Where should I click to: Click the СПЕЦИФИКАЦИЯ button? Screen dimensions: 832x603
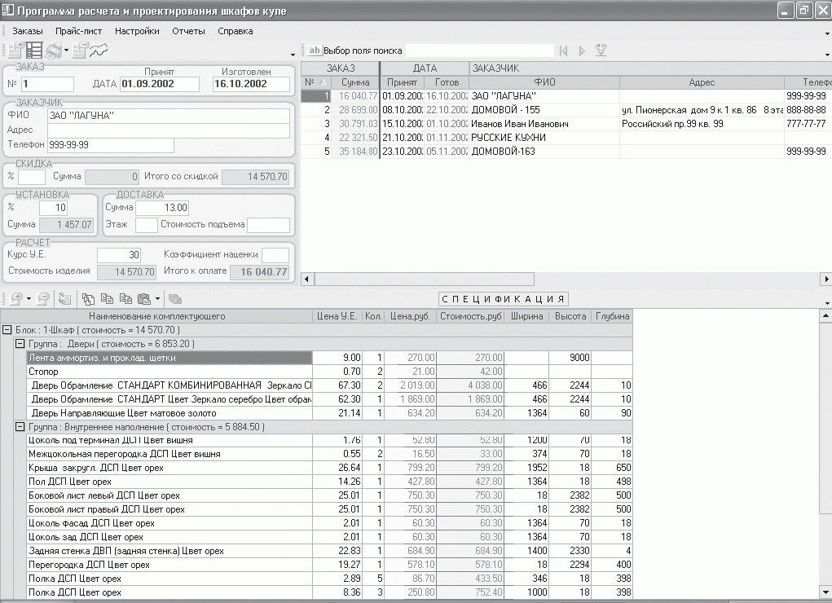click(x=503, y=299)
